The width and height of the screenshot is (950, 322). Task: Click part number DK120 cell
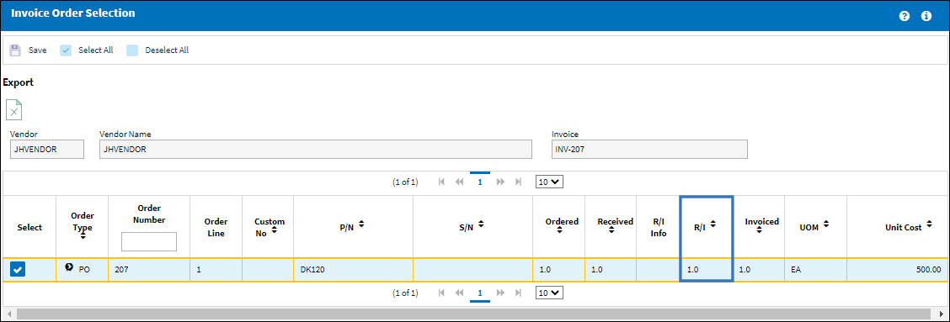click(353, 270)
